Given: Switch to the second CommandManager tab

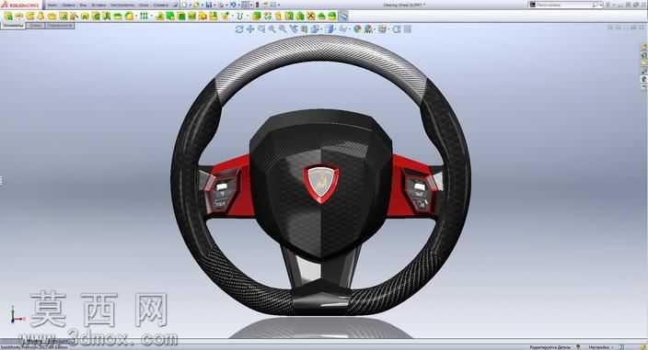Looking at the screenshot, I should point(37,26).
